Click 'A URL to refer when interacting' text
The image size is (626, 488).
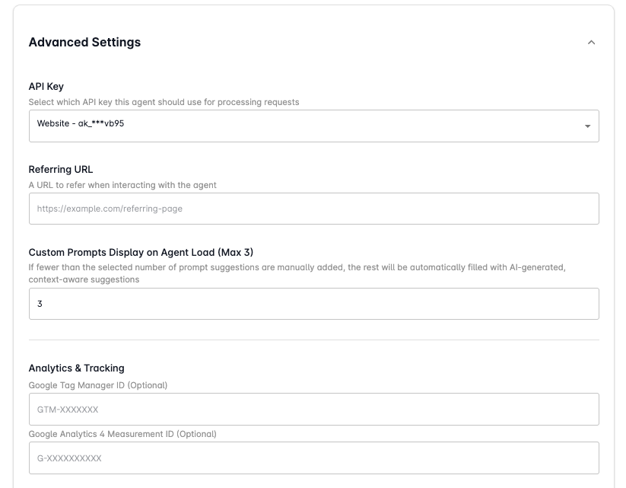(122, 185)
